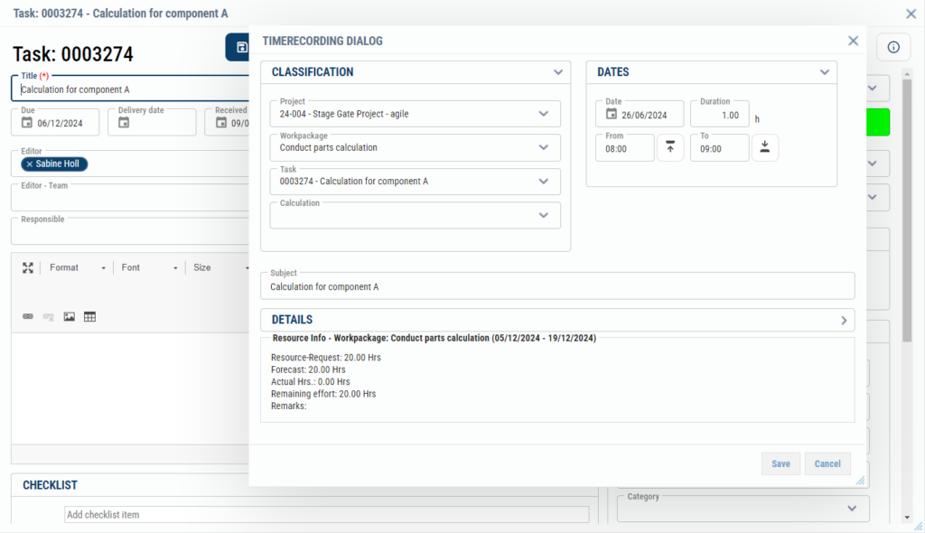The width and height of the screenshot is (925, 533).
Task: Toggle fullscreen mode in the text editor
Action: (27, 267)
